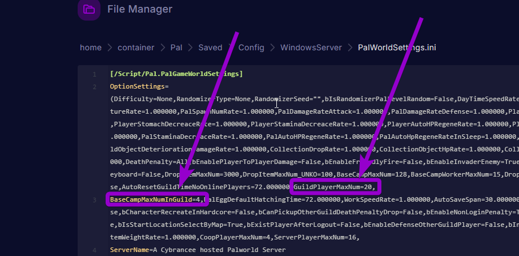
Task: Open the container breadcrumb folder
Action: point(136,47)
